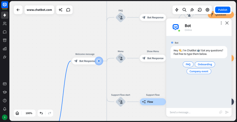Click the send message paper plane icon
The width and height of the screenshot is (237, 122).
point(227,112)
